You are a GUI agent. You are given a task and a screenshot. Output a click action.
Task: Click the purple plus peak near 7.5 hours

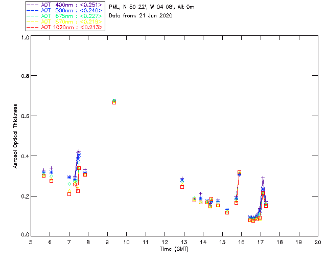pos(79,151)
